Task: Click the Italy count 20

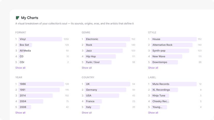Action: 134,107
